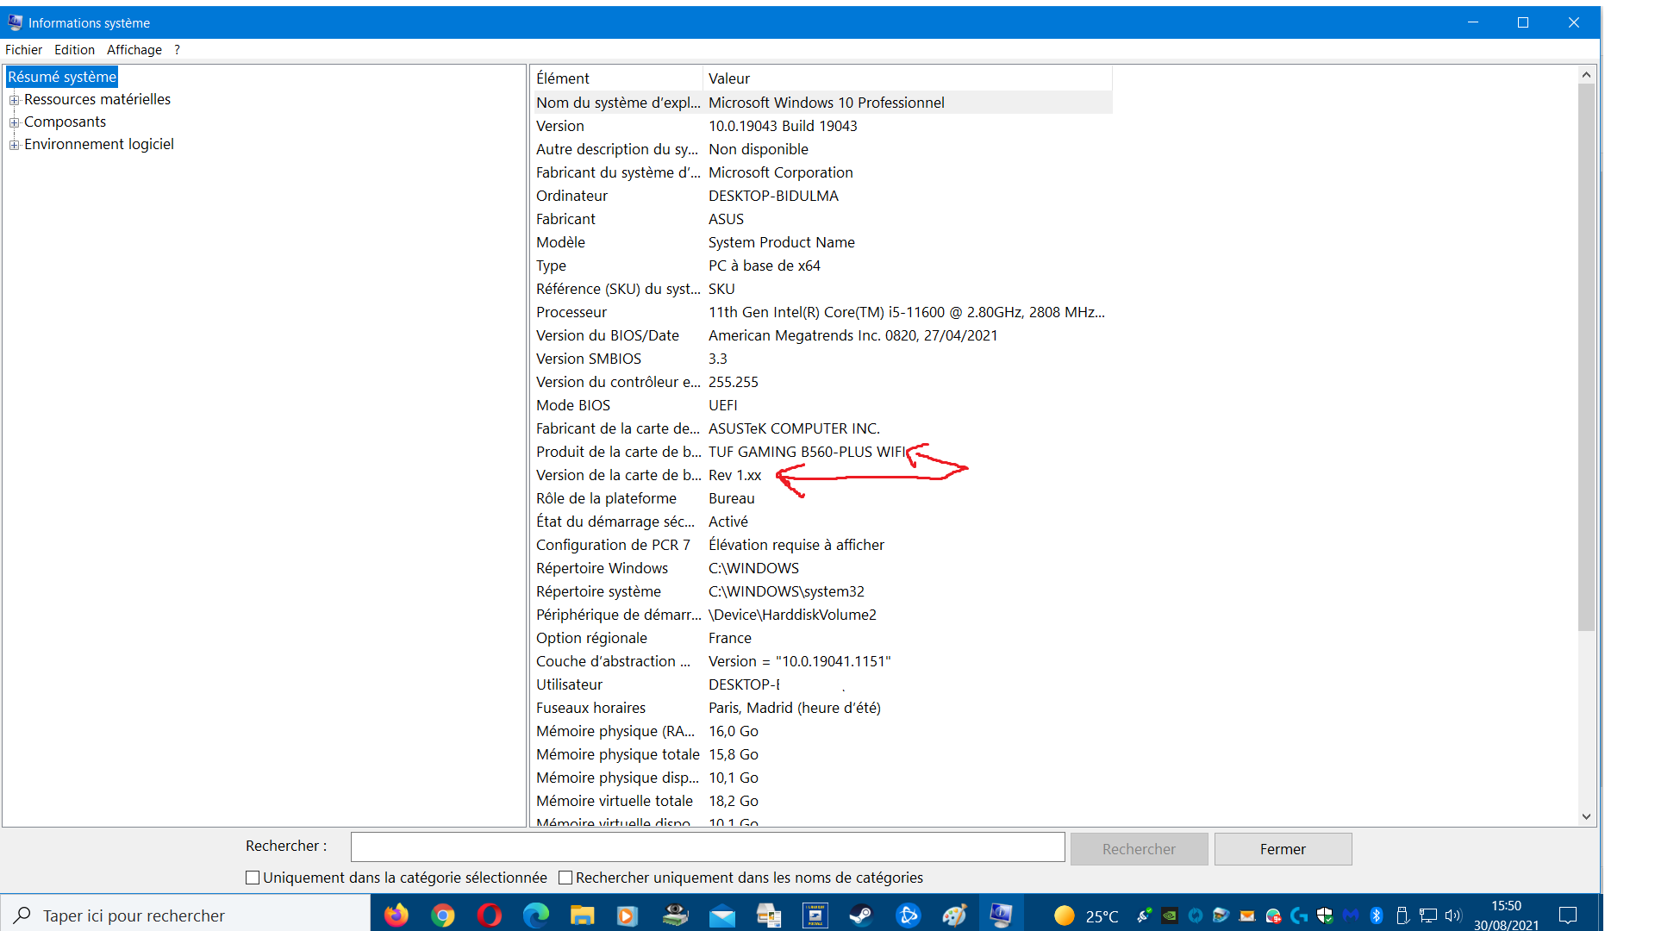Select Mémoire virtuelle totale row
Screen dimensions: 1655x931
pos(822,801)
